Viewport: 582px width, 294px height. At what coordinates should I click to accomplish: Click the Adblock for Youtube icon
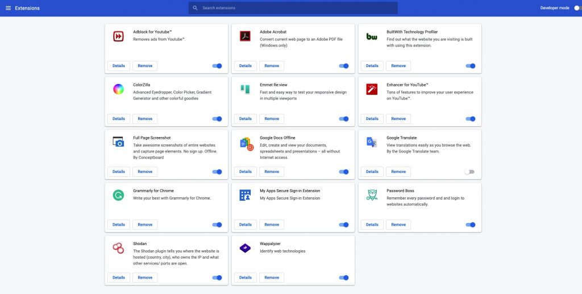pos(118,36)
